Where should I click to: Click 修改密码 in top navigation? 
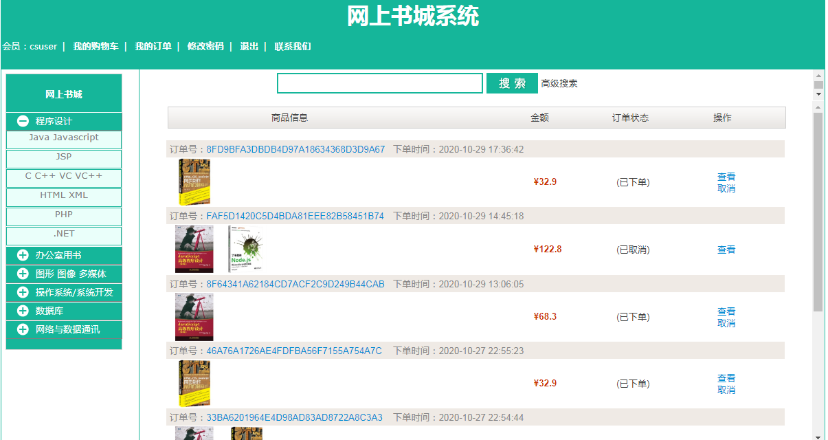coord(205,47)
